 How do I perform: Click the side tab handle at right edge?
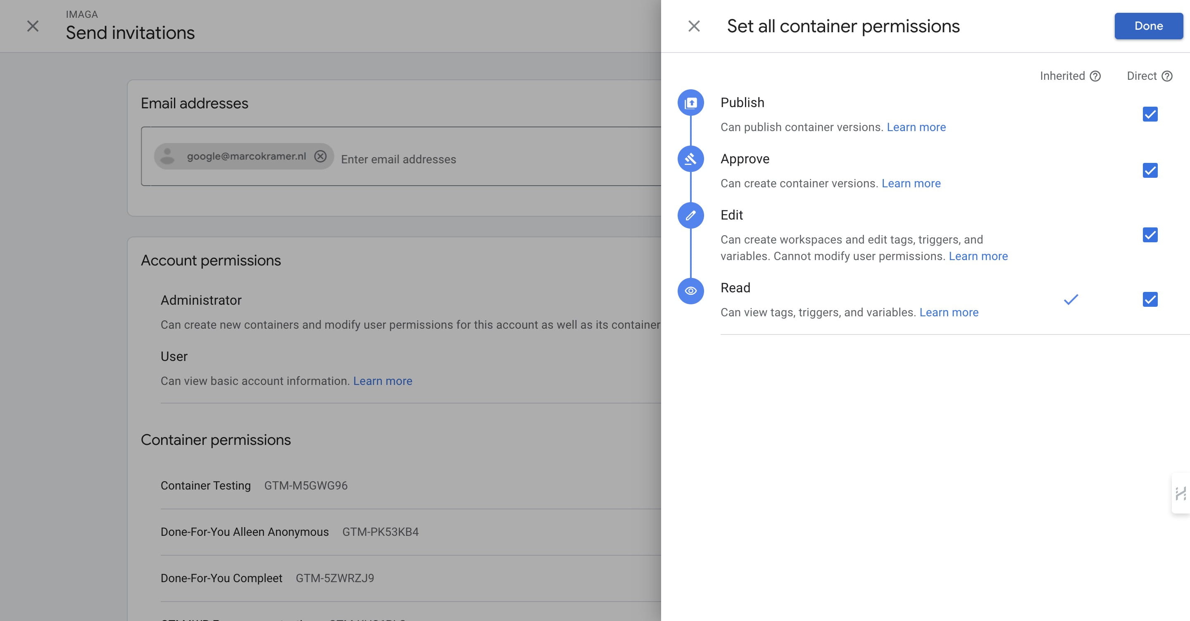(1181, 493)
